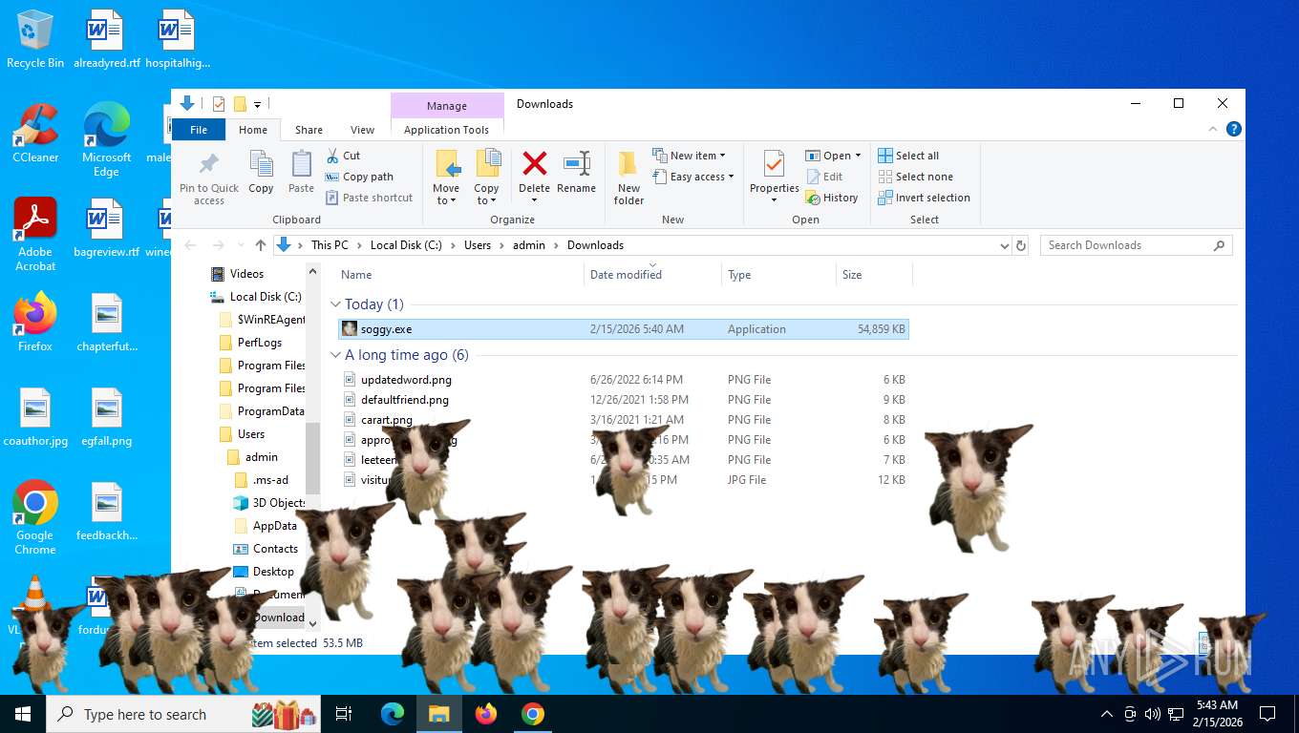This screenshot has width=1299, height=733.
Task: Open the Move to menu
Action: click(x=446, y=177)
